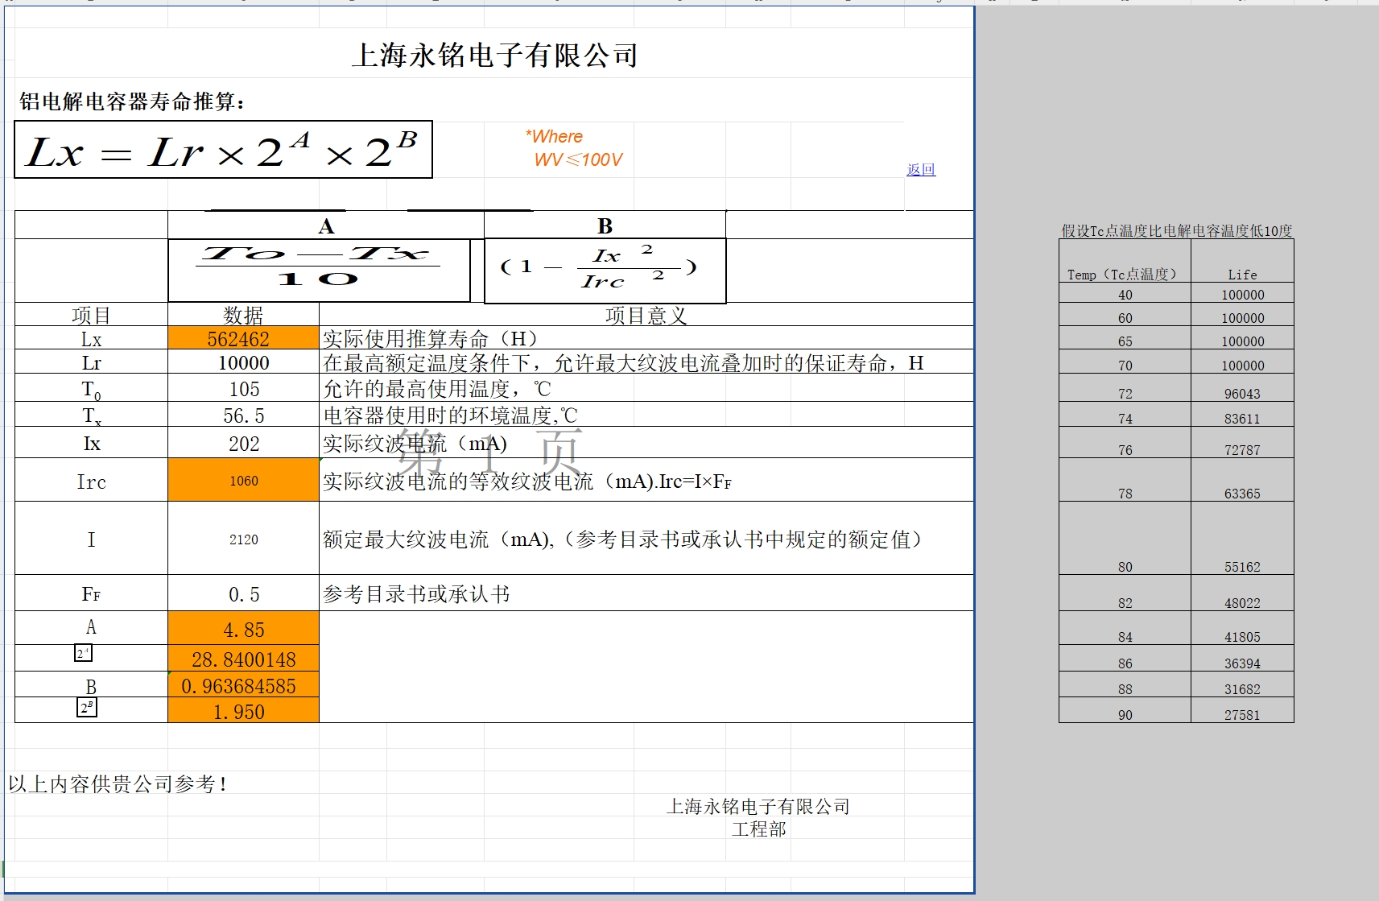Click the Lx = Lr × 2^A × 2^B formula image

(223, 150)
